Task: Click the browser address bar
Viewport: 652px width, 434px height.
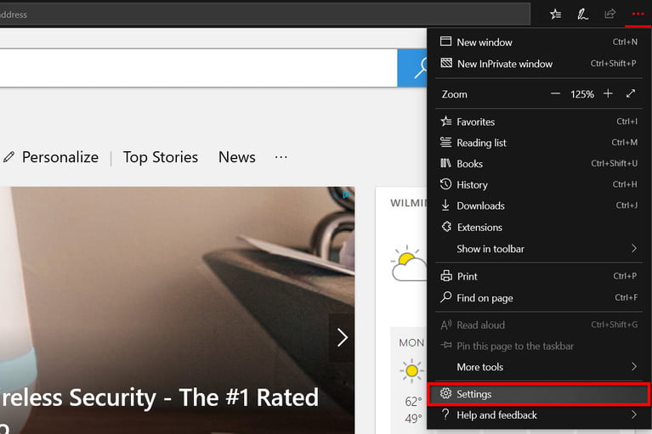Action: (x=265, y=14)
